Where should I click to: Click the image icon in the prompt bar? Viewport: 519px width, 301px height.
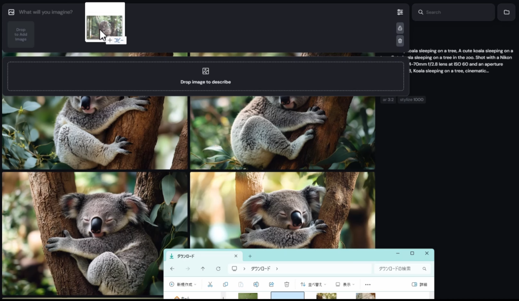coord(11,12)
